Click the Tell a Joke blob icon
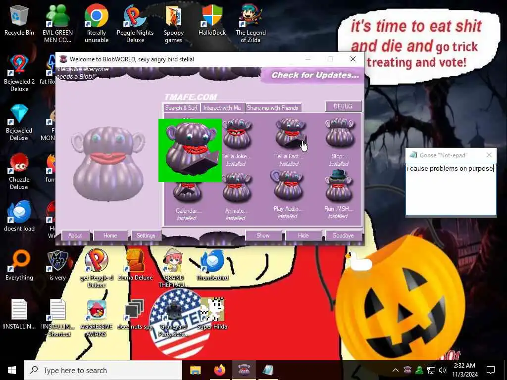 pyautogui.click(x=236, y=134)
